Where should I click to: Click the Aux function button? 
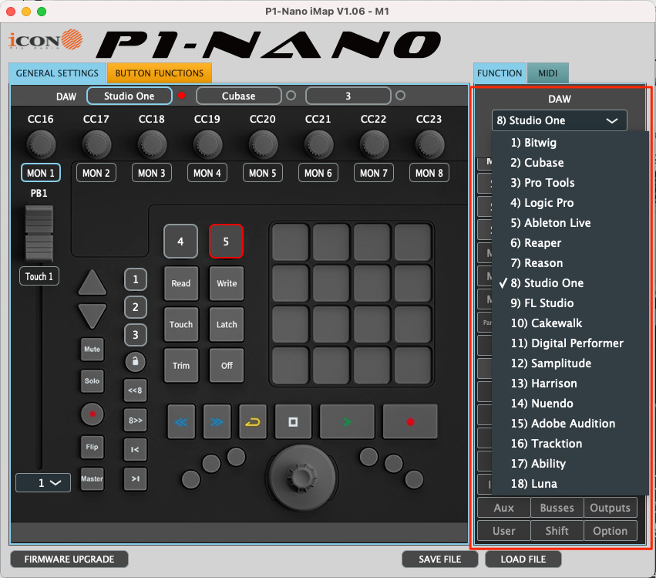pyautogui.click(x=503, y=508)
